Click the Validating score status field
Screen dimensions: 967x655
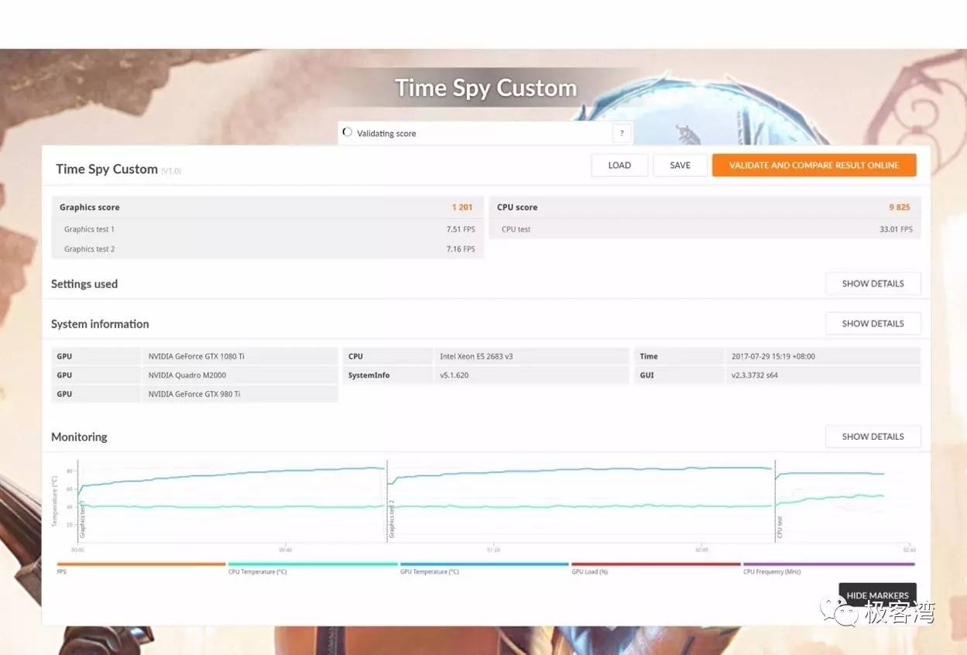(485, 133)
